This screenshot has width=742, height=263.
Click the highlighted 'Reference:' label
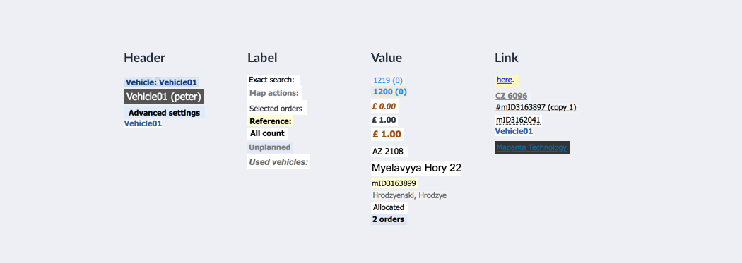coord(271,121)
